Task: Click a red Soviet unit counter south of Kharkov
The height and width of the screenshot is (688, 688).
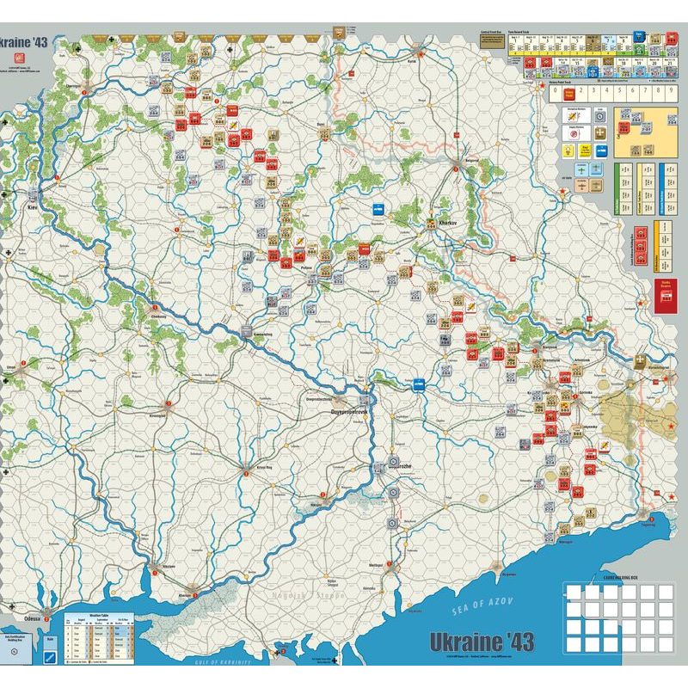Action: tap(458, 316)
